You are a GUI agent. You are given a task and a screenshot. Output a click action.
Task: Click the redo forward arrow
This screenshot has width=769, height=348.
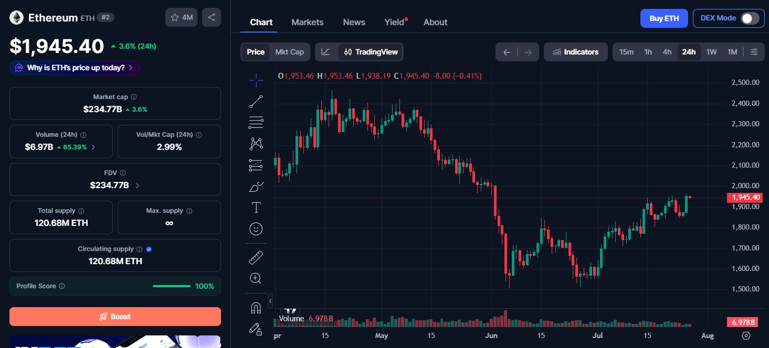(x=528, y=52)
